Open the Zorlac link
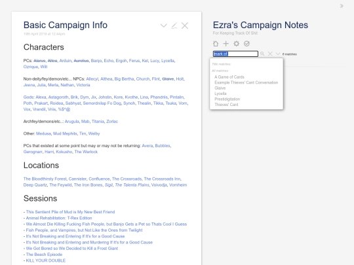The width and height of the screenshot is (354, 265). tap(112, 122)
